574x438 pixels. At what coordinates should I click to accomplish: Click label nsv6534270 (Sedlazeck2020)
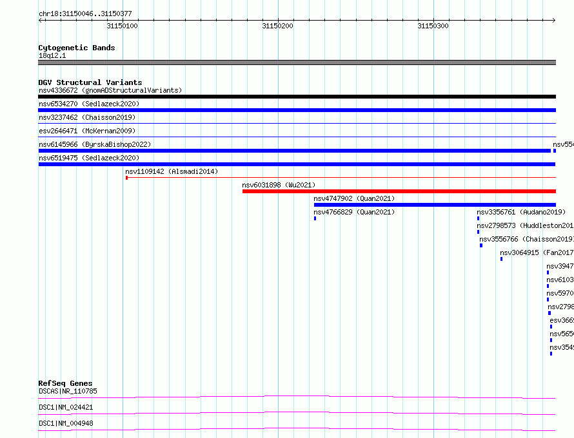pyautogui.click(x=89, y=104)
